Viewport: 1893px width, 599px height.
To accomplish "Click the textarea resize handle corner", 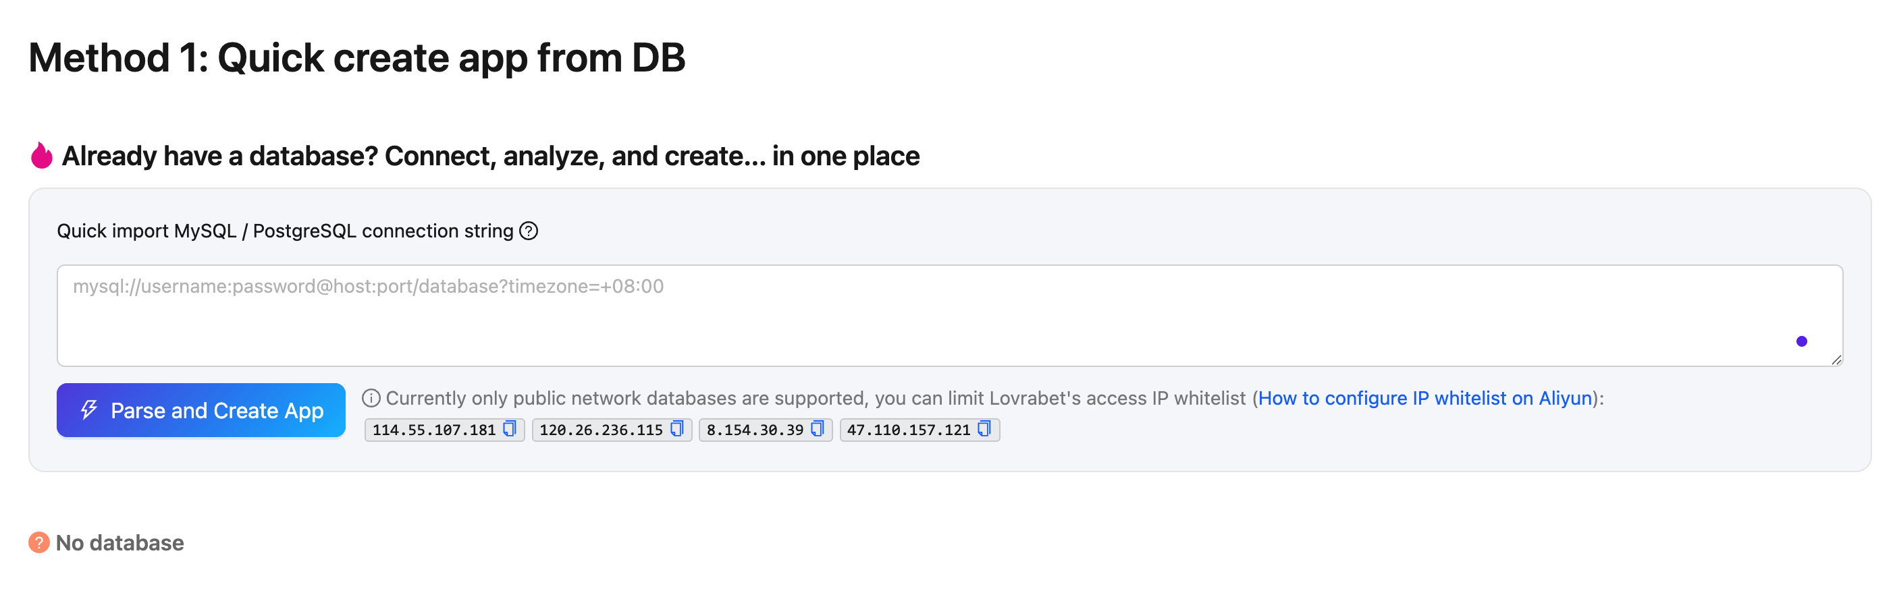I will 1836,360.
